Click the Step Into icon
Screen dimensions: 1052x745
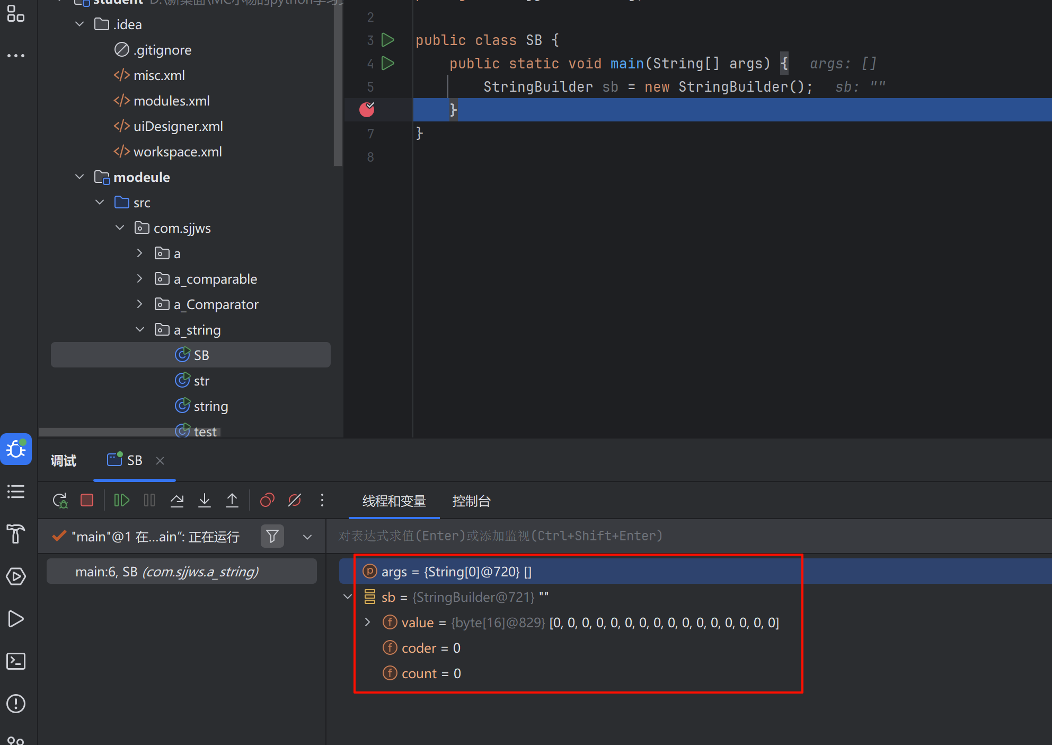click(x=205, y=500)
